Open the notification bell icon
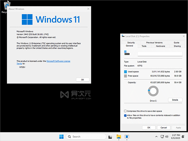 click(183, 137)
